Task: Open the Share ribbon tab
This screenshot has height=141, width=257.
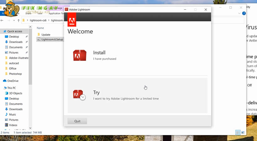Action: 28,13
